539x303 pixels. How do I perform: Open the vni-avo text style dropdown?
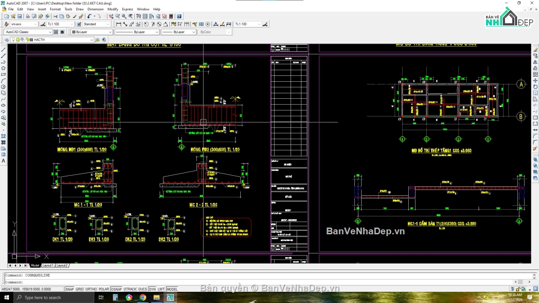tap(24, 24)
